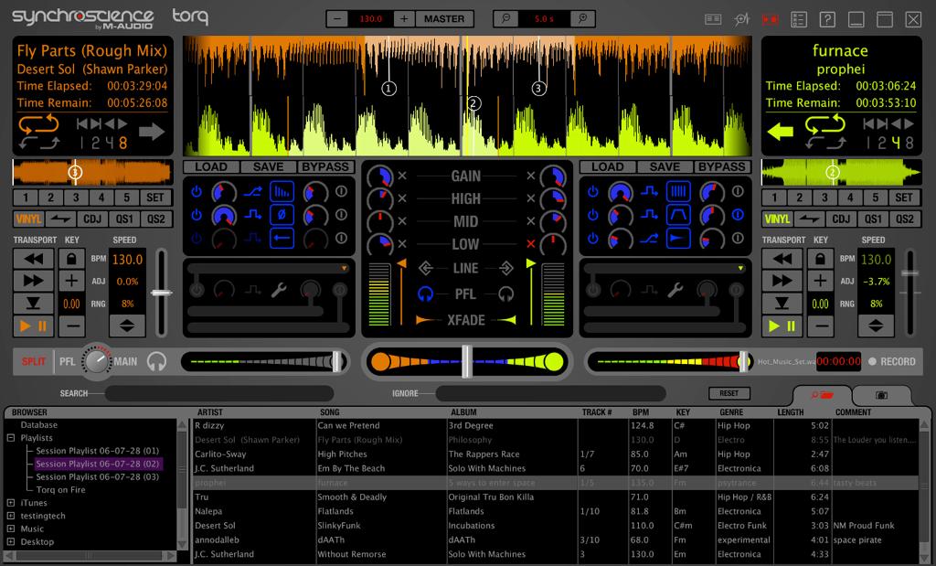936x566 pixels.
Task: Click BYPASS on the left effects rack
Action: pyautogui.click(x=325, y=166)
